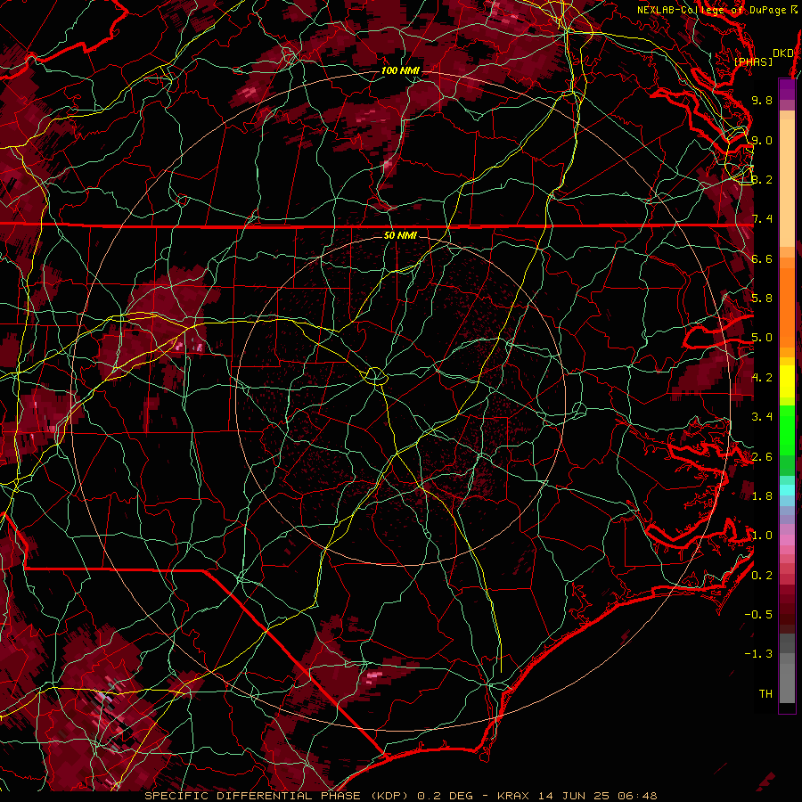802x802 pixels.
Task: Click the 7.4 value on the color scale
Action: coord(762,219)
